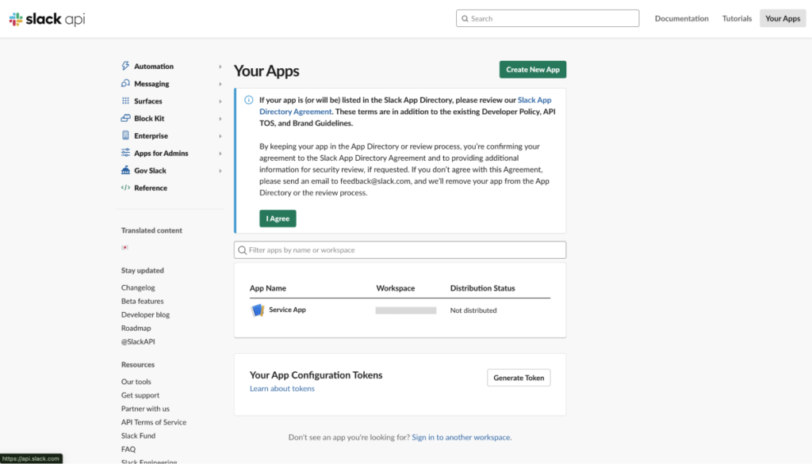
Task: Click the Service App icon
Action: click(x=257, y=310)
